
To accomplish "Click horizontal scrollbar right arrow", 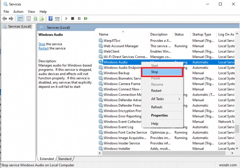I will (232, 153).
